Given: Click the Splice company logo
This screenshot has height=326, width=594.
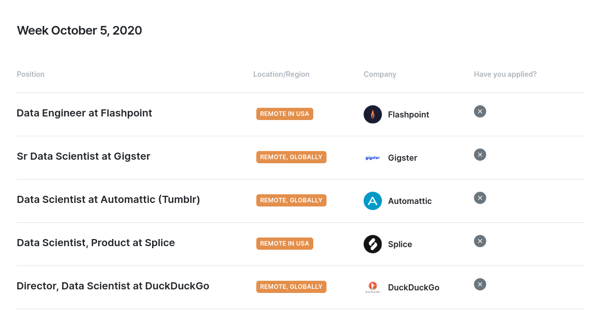Looking at the screenshot, I should pos(373,244).
